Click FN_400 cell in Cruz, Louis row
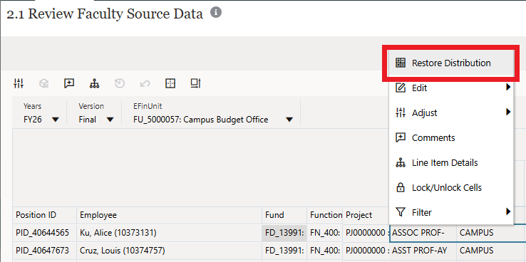Image resolution: width=526 pixels, height=262 pixels. (x=325, y=251)
